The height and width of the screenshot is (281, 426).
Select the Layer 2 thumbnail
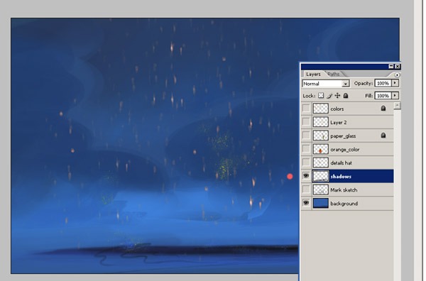[x=321, y=122]
